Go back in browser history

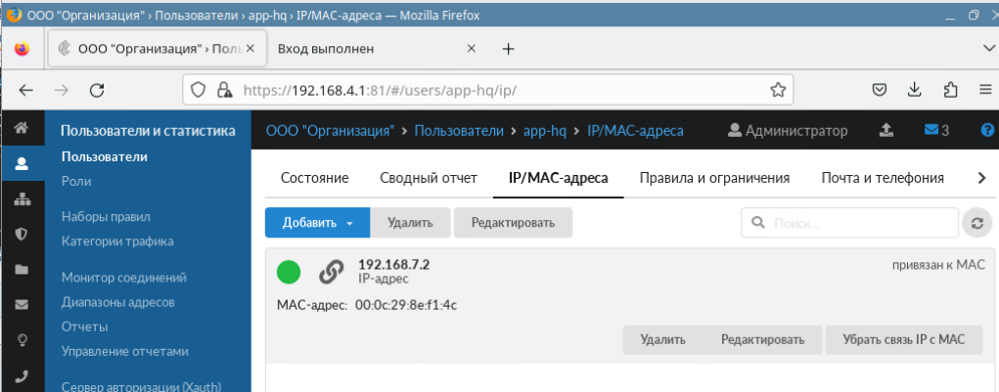26,90
